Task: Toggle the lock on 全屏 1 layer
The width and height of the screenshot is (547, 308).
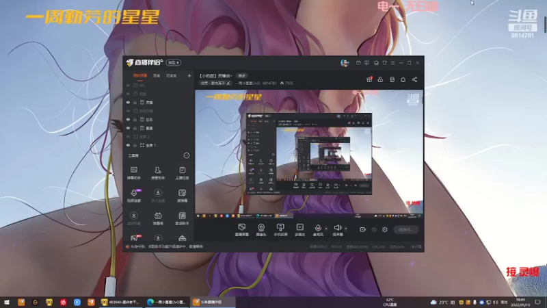Action: pyautogui.click(x=135, y=145)
